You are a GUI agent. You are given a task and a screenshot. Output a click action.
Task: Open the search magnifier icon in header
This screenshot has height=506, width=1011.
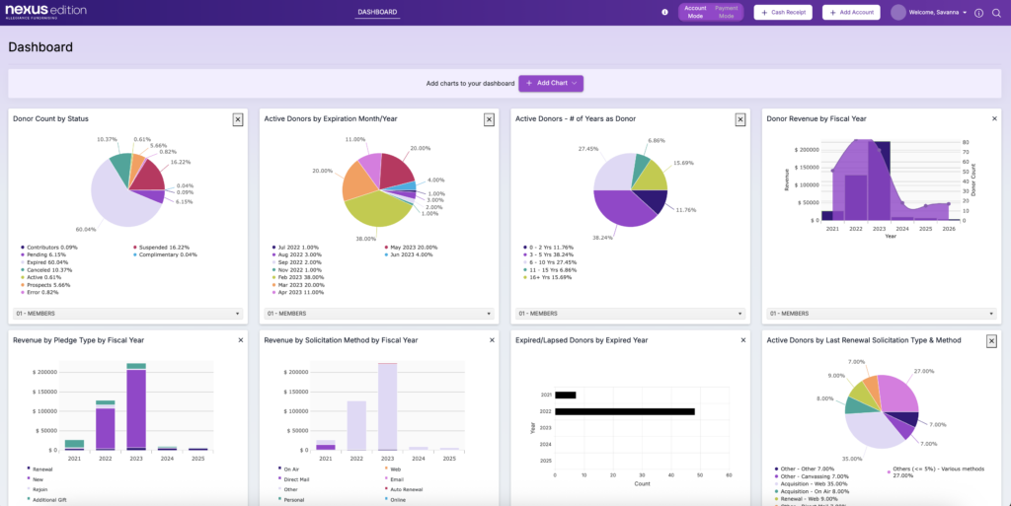point(996,13)
